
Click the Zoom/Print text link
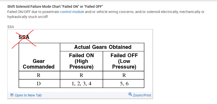point(142,95)
